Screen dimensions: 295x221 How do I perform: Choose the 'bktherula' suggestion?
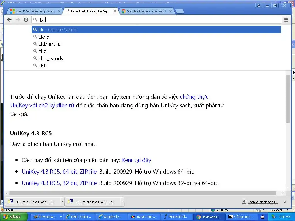156,44
